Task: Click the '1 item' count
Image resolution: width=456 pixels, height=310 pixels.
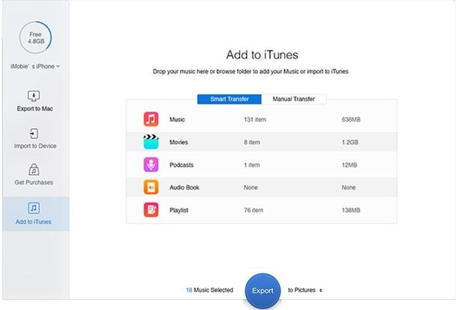Action: (x=252, y=165)
